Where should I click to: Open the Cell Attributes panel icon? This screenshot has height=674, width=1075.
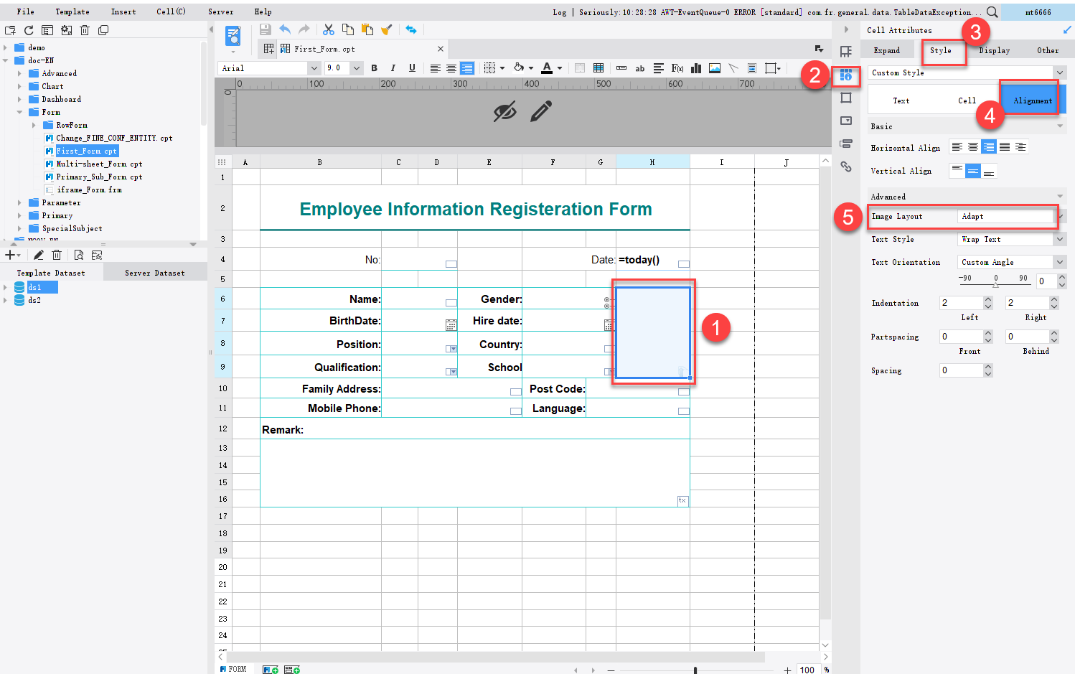click(846, 75)
